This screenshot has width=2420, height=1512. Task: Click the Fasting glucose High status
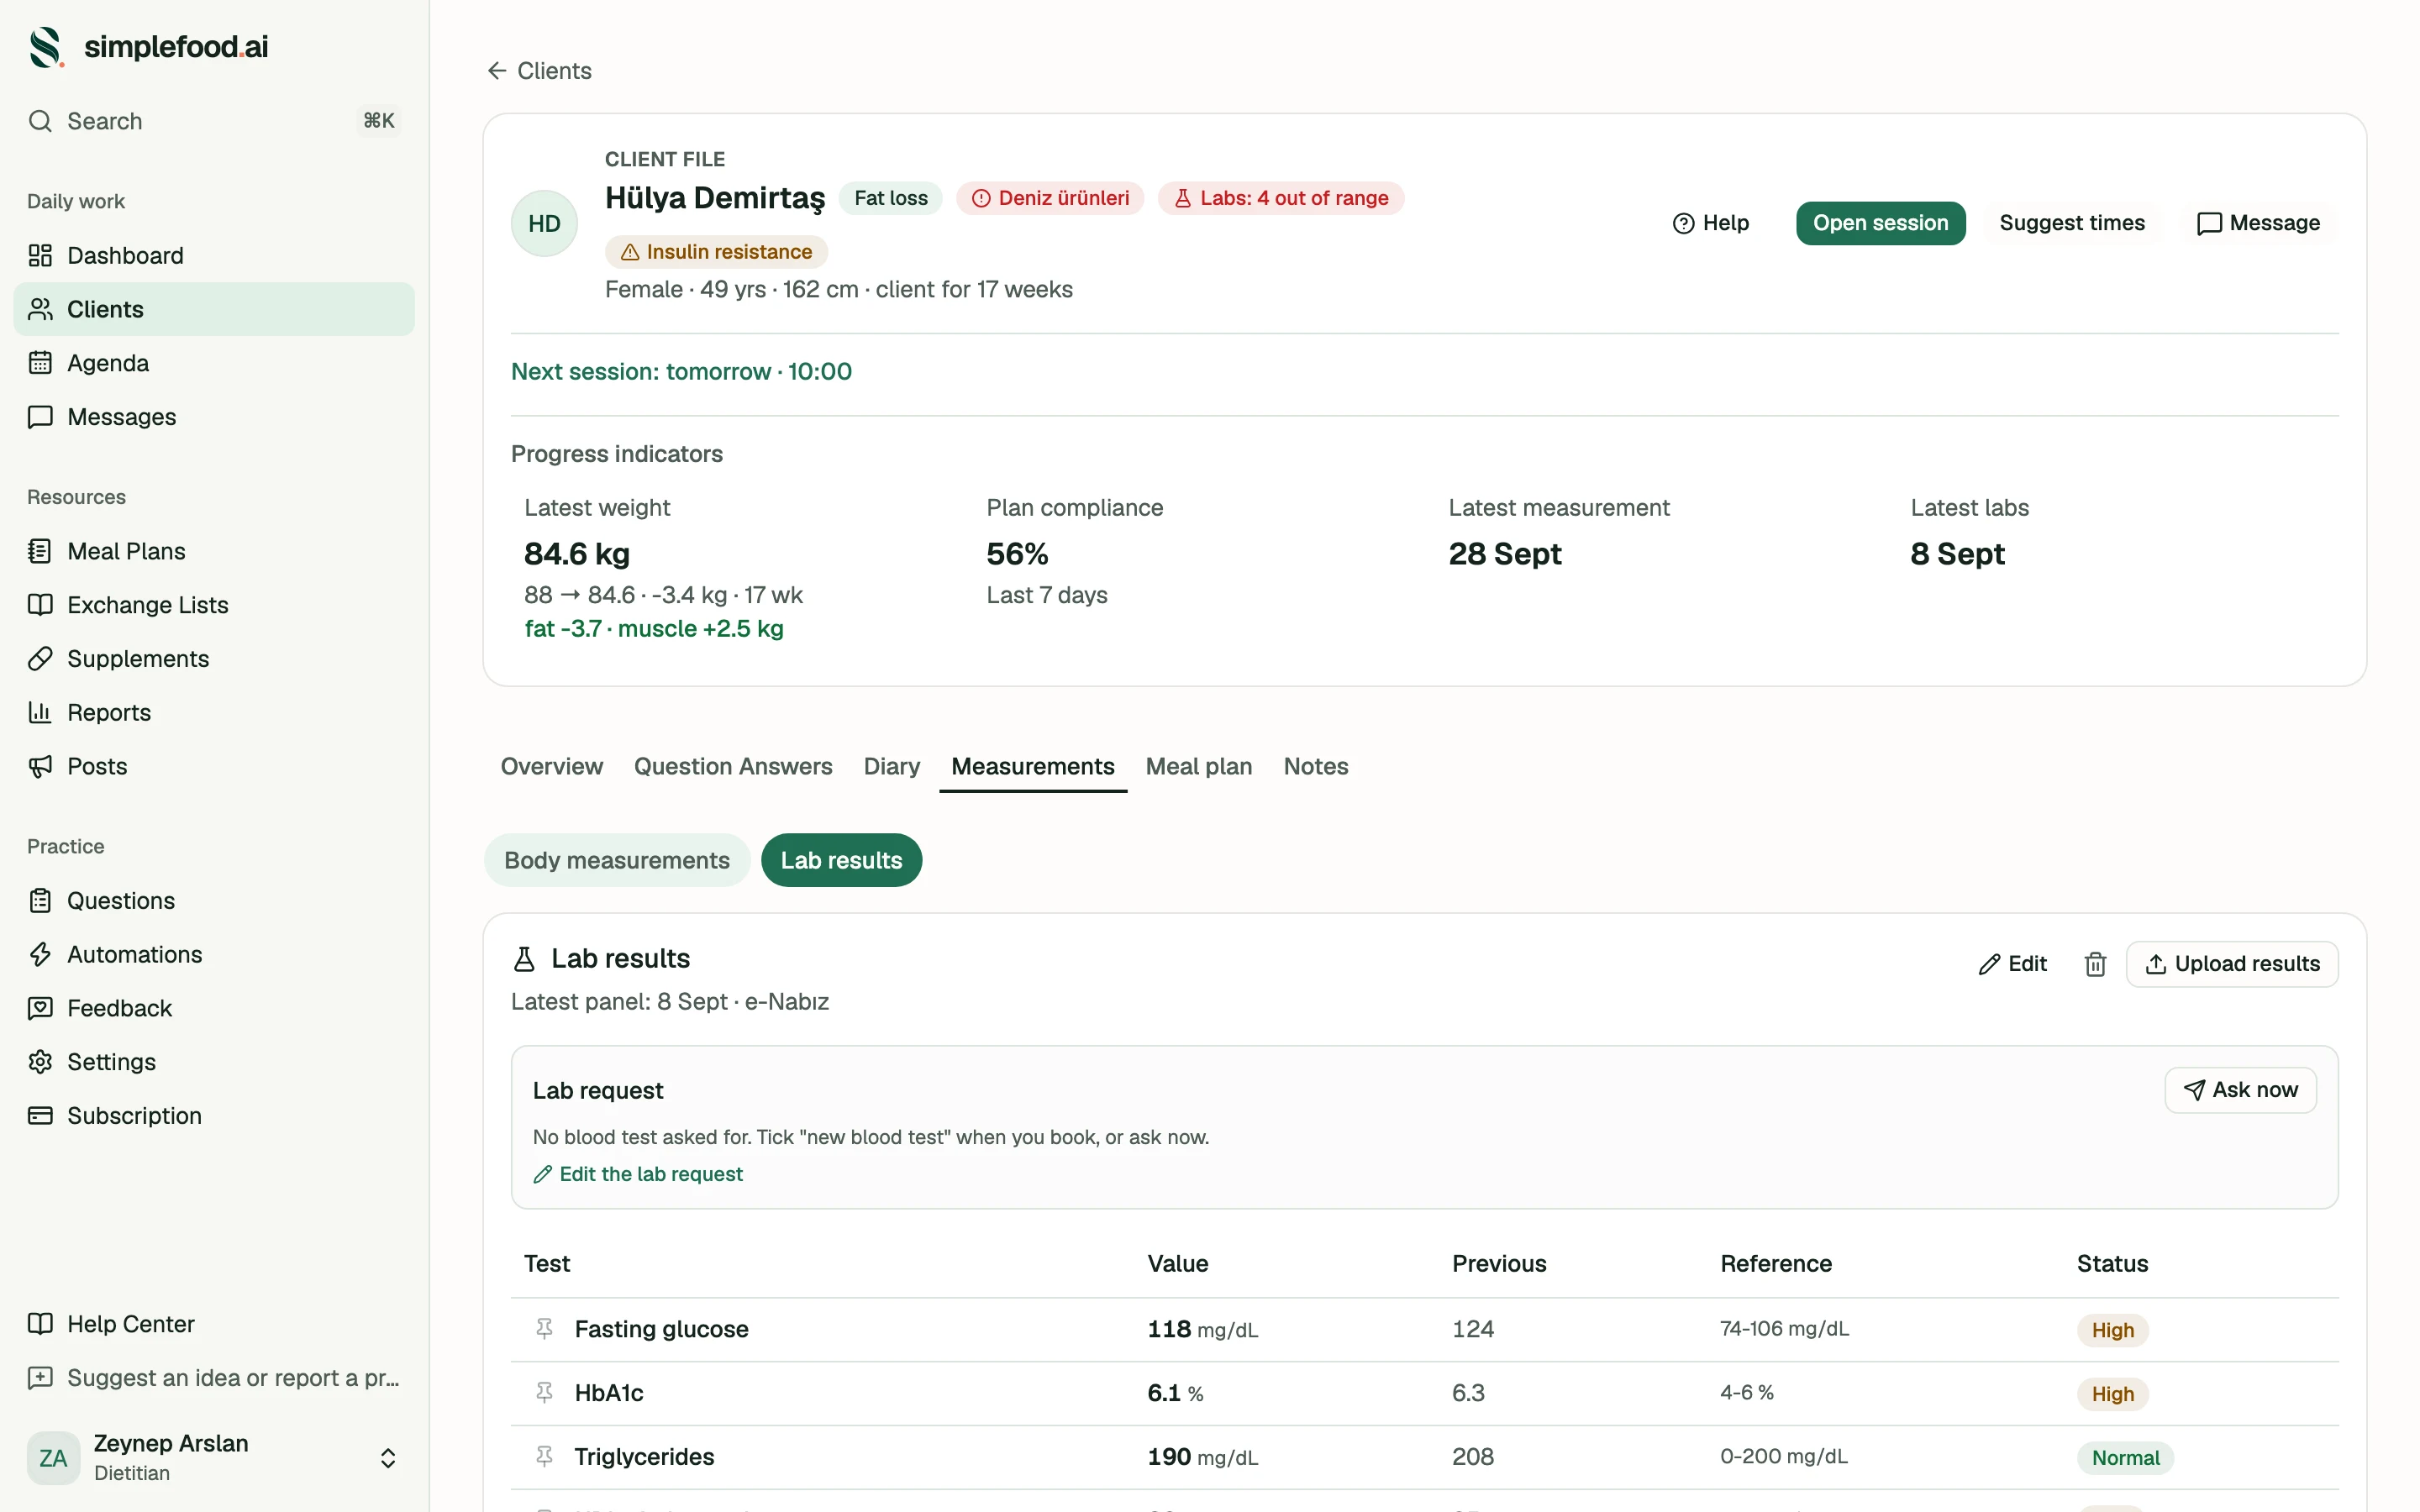pyautogui.click(x=2112, y=1330)
